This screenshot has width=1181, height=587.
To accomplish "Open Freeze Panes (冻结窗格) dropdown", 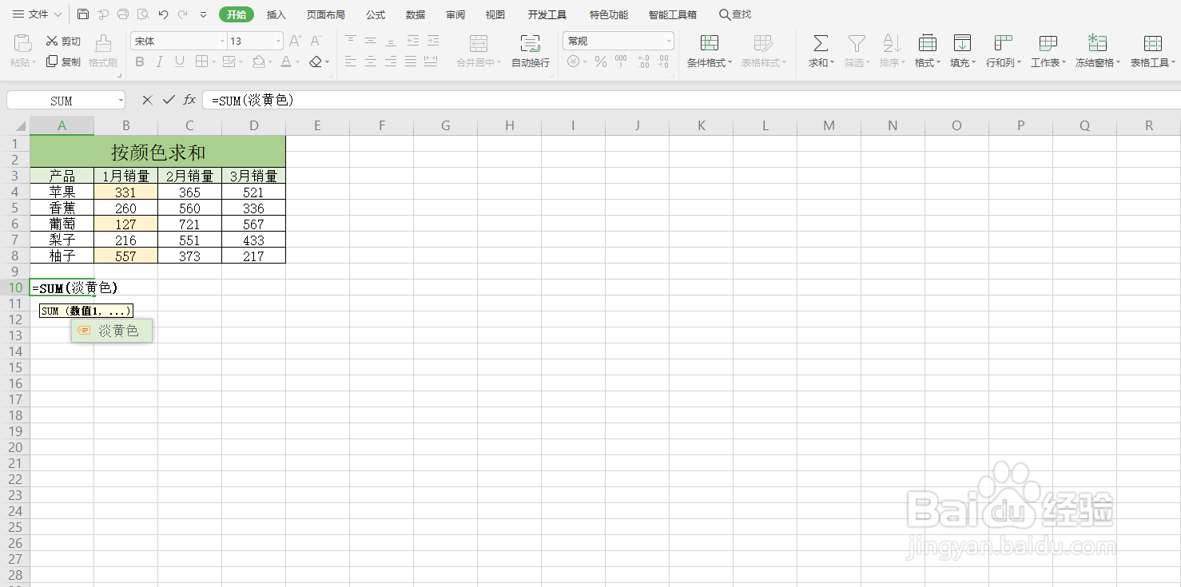I will click(1097, 51).
